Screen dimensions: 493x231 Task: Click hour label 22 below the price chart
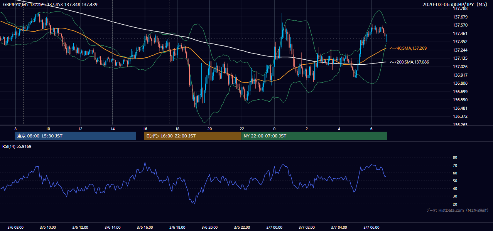242,129
